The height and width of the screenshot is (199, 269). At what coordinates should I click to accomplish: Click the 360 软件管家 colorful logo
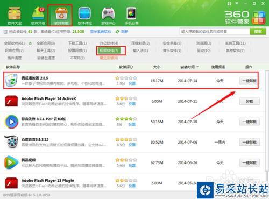pyautogui.click(x=258, y=18)
